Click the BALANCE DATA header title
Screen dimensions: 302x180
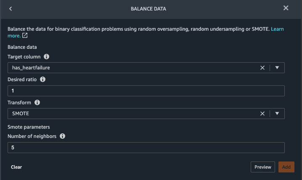point(151,8)
